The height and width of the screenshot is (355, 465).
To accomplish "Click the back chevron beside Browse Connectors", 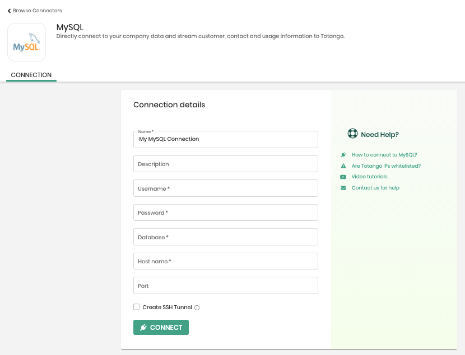I will [9, 11].
